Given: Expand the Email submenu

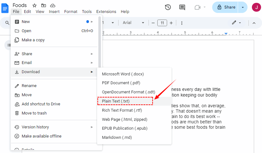Looking at the screenshot, I should point(54,63).
